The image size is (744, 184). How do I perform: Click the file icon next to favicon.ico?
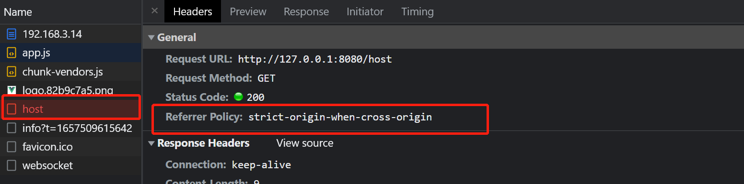pos(12,147)
